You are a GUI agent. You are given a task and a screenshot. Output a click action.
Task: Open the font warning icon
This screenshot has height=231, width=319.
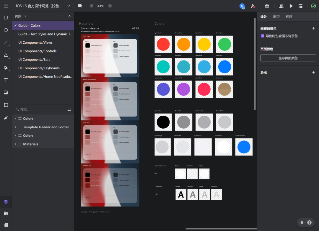253,6
